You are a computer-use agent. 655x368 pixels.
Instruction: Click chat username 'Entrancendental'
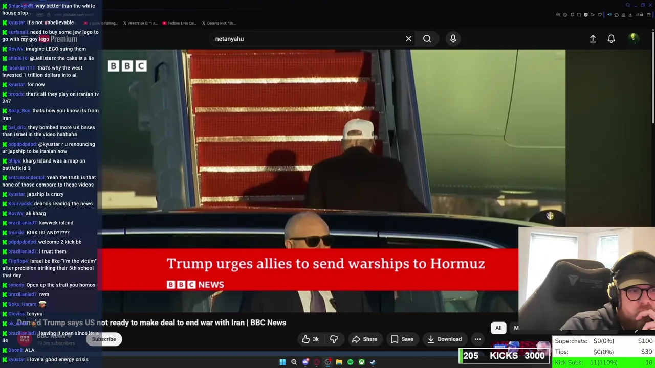[x=26, y=178]
